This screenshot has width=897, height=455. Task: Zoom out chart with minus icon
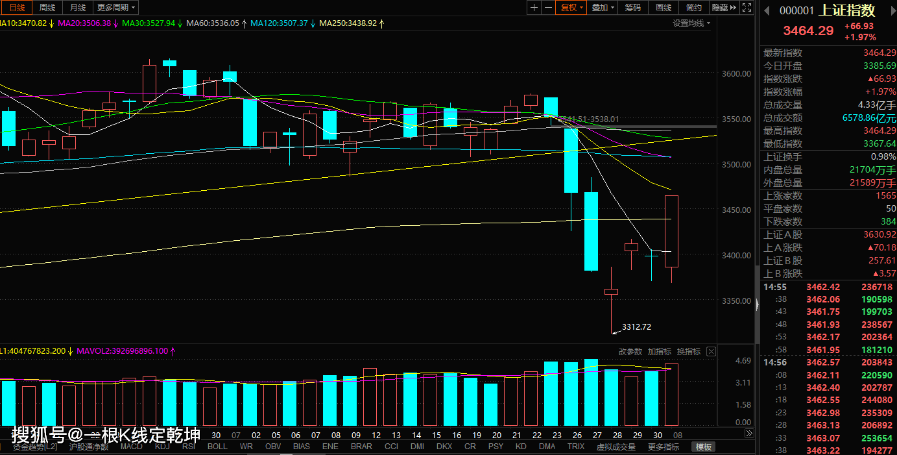tap(548, 8)
